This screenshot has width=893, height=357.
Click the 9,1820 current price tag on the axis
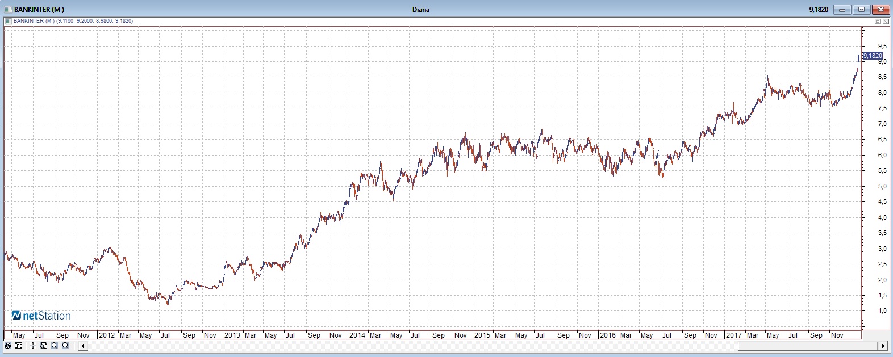pyautogui.click(x=872, y=56)
